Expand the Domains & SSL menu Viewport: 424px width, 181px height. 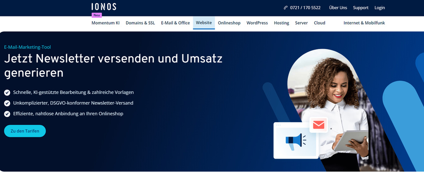click(x=140, y=23)
